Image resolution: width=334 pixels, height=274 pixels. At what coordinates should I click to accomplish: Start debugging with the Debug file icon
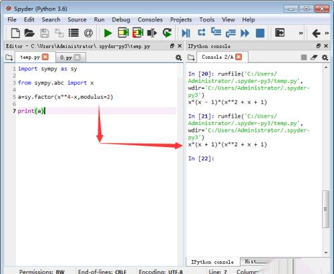point(186,33)
